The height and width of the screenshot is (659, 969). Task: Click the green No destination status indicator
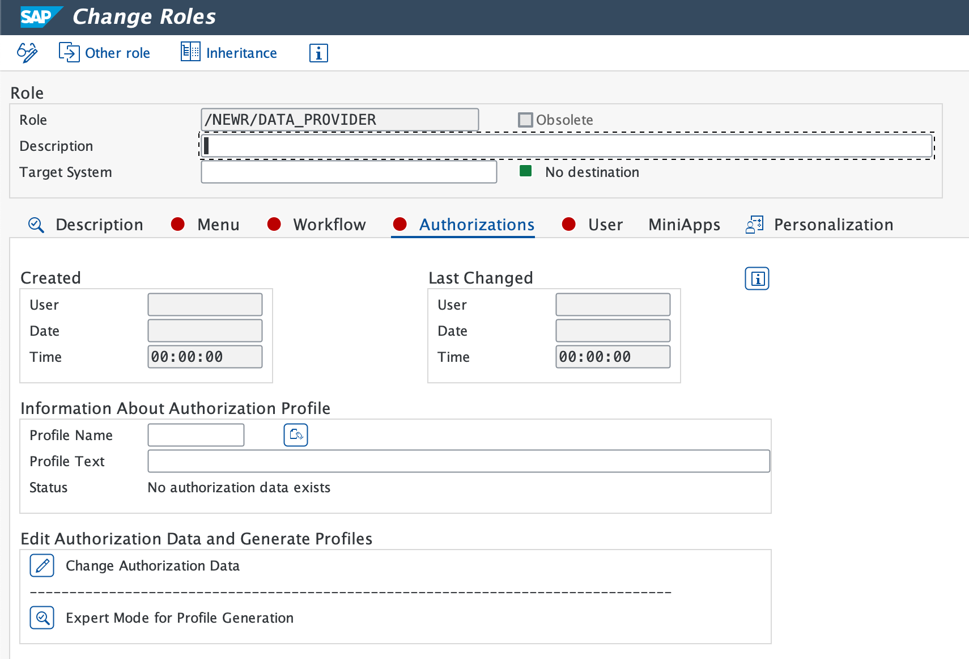point(525,171)
